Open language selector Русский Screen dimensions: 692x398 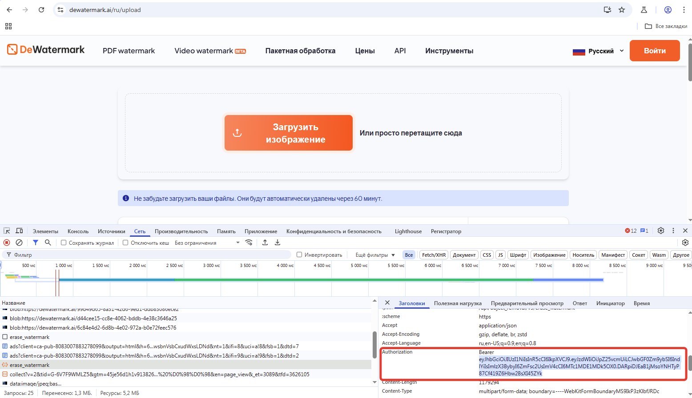click(598, 51)
